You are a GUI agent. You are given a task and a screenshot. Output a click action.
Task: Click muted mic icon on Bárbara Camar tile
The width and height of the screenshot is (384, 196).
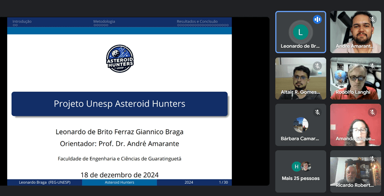(x=318, y=112)
